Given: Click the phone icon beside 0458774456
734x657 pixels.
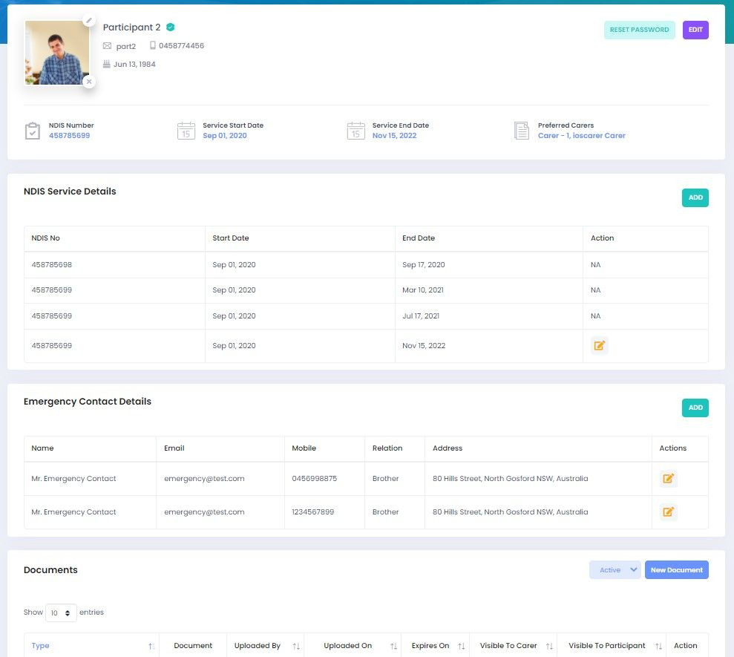Looking at the screenshot, I should [x=153, y=45].
